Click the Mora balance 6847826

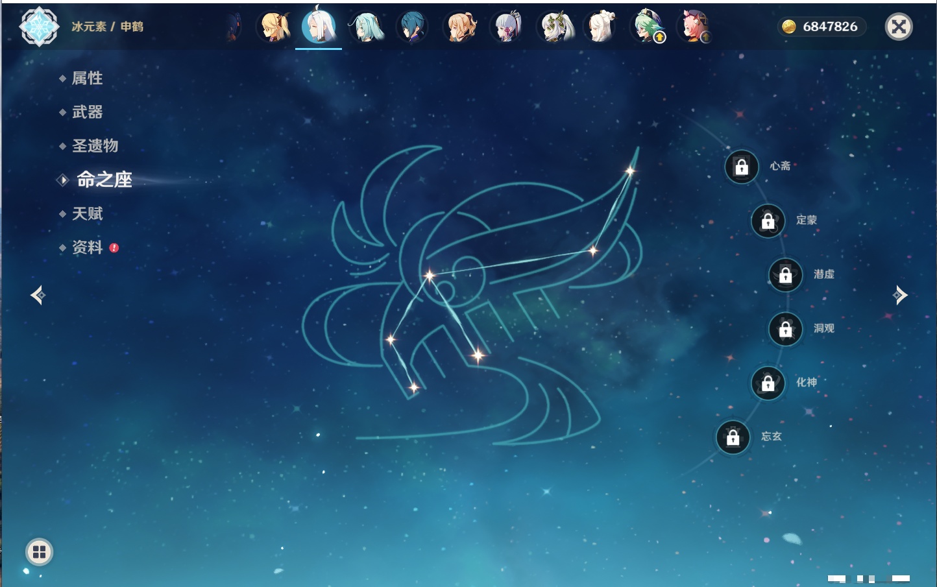pyautogui.click(x=830, y=27)
